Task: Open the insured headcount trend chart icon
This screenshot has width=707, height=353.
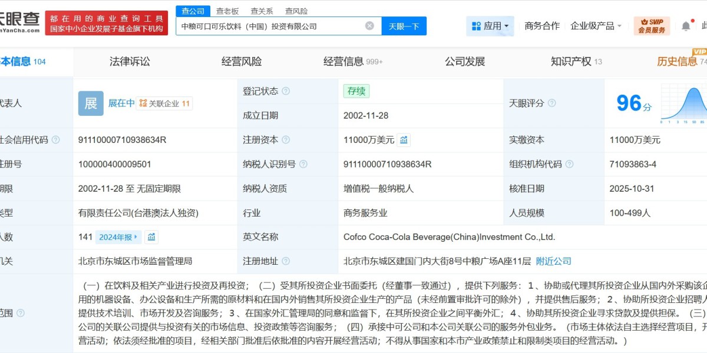Action: pyautogui.click(x=151, y=237)
